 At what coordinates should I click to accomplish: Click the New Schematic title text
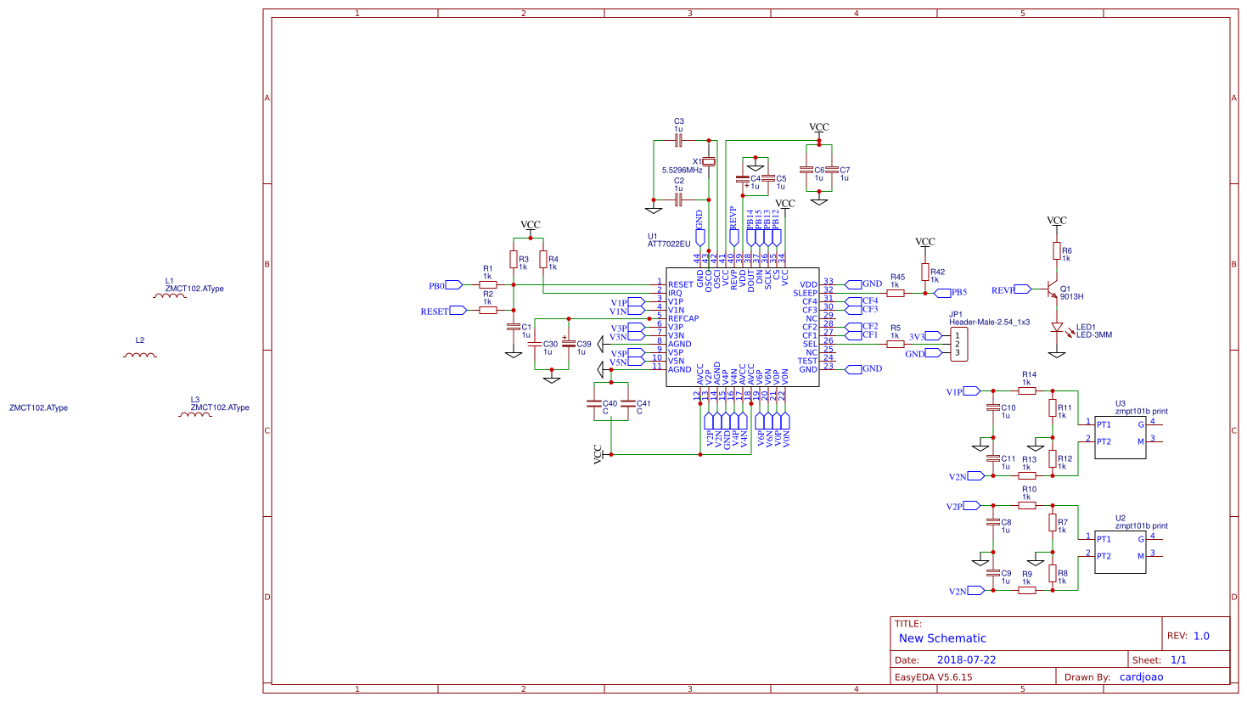pyautogui.click(x=942, y=637)
